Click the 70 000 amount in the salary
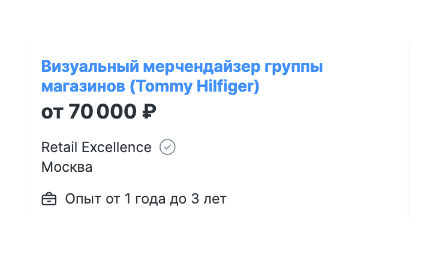The image size is (436, 258). [103, 112]
